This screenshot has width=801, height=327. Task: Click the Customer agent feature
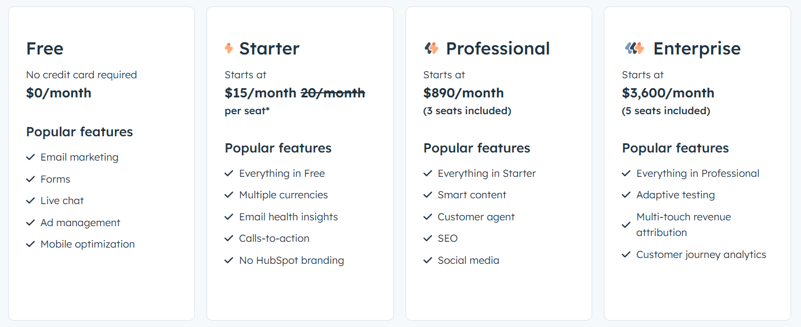point(476,217)
